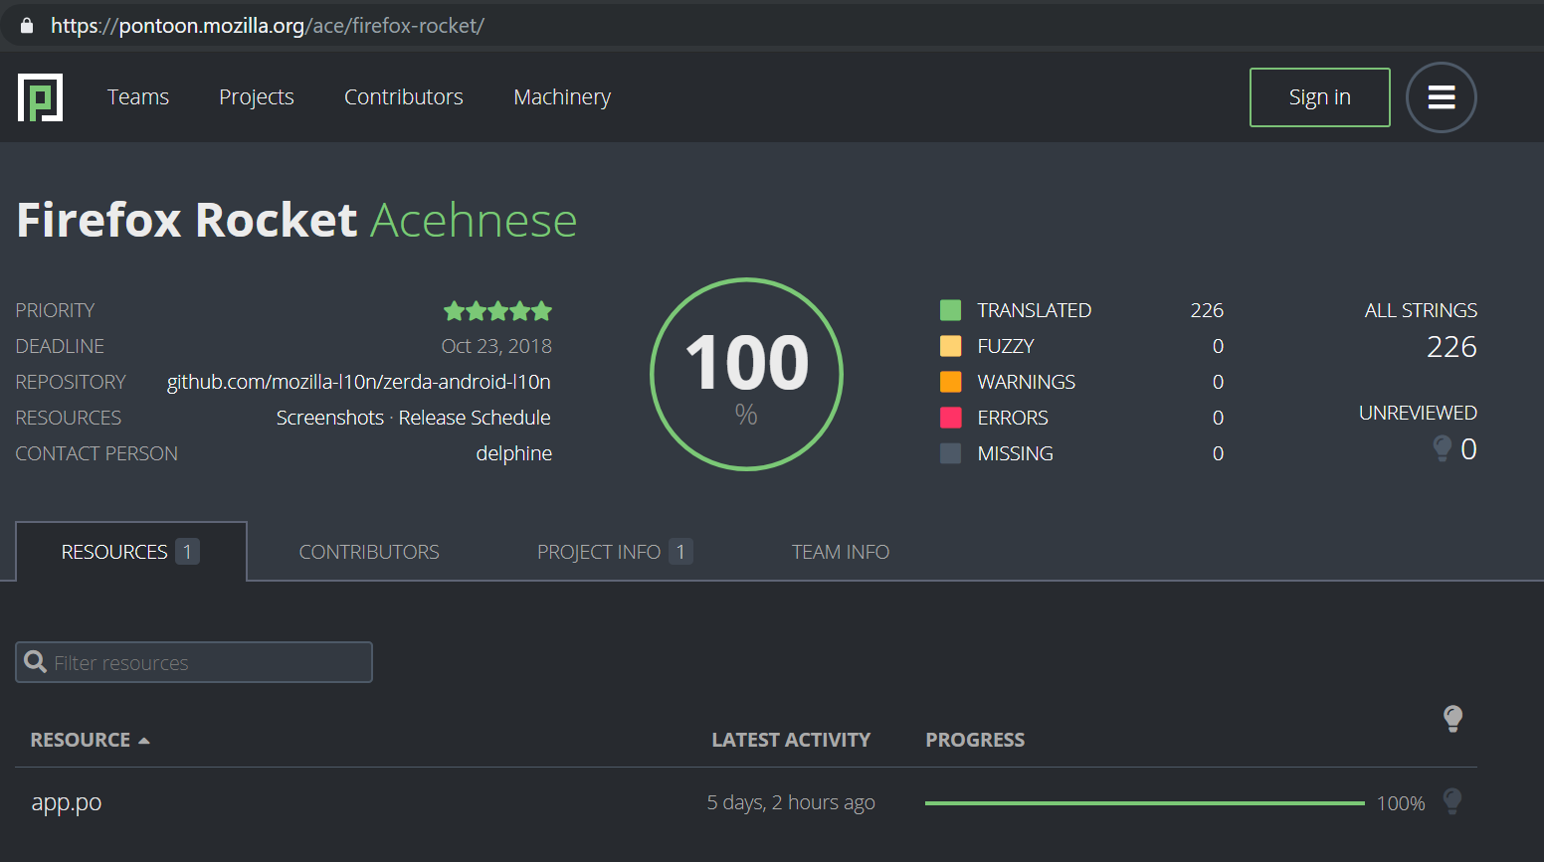Click the green Translated color swatch
Viewport: 1544px width, 862px height.
click(951, 310)
